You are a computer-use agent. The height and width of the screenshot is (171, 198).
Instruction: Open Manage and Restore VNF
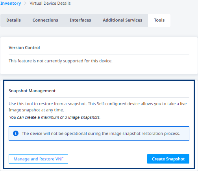tap(38, 159)
